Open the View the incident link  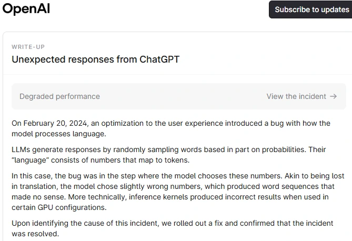point(296,96)
